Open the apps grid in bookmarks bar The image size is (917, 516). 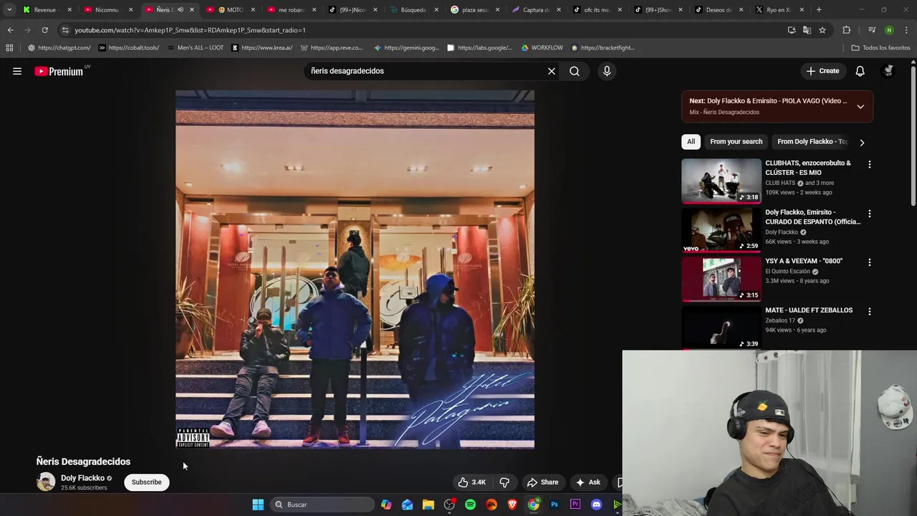(x=9, y=48)
